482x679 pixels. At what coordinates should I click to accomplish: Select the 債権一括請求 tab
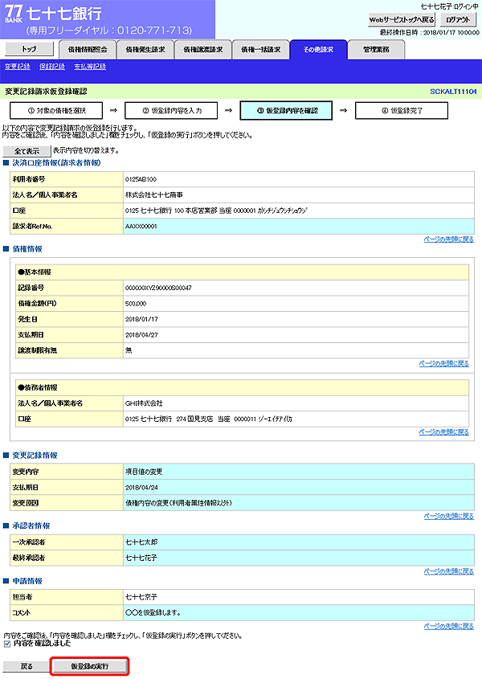click(261, 49)
